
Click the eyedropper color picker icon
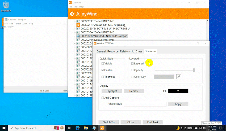point(179,77)
